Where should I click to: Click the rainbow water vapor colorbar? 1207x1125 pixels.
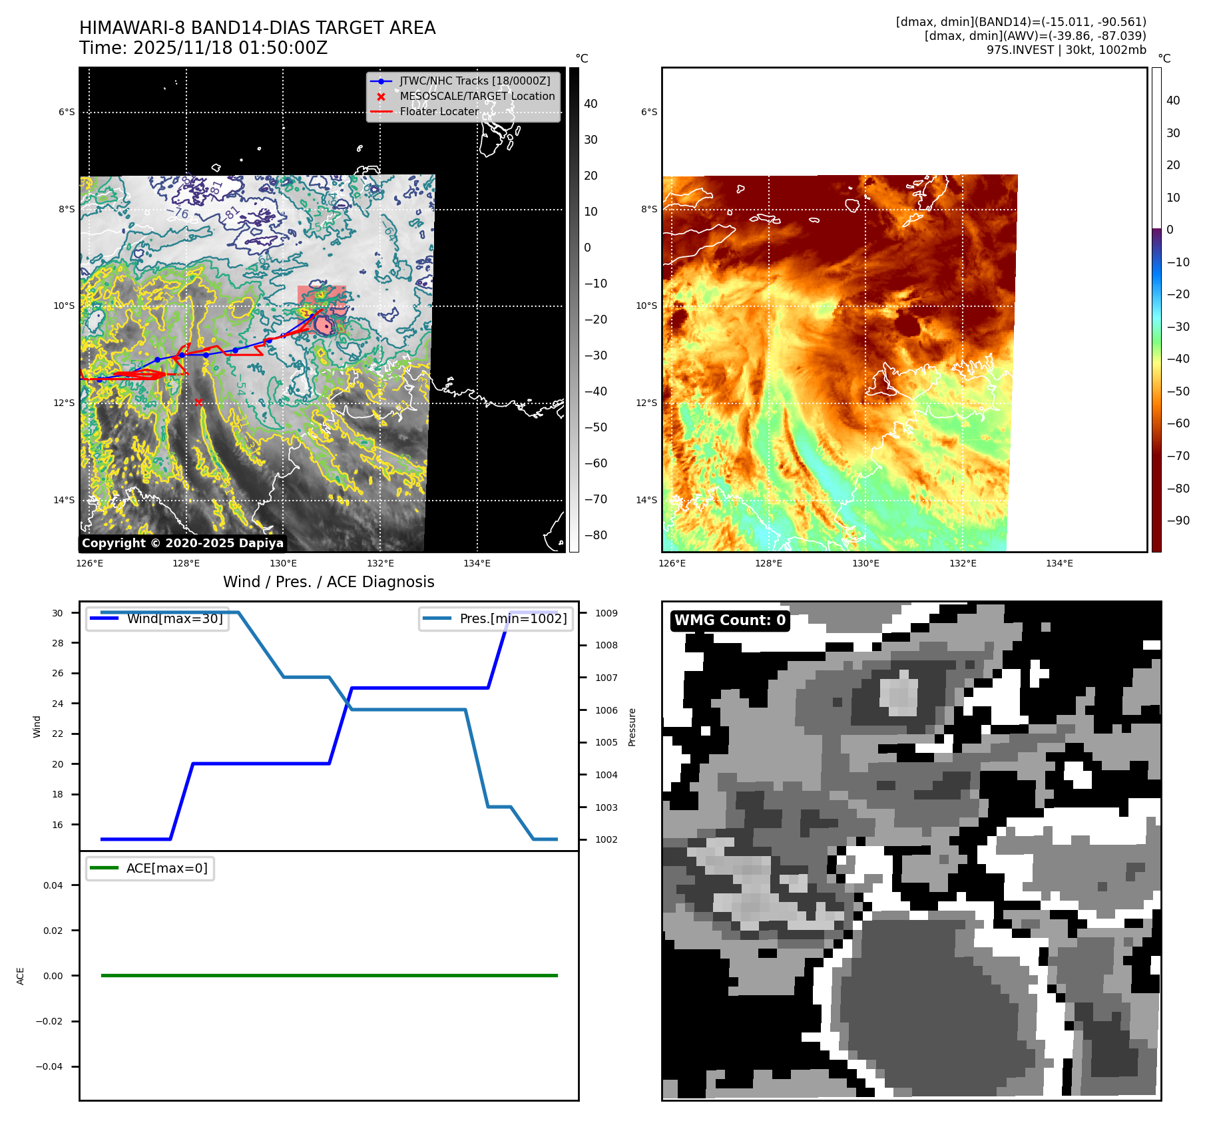[x=1156, y=310]
